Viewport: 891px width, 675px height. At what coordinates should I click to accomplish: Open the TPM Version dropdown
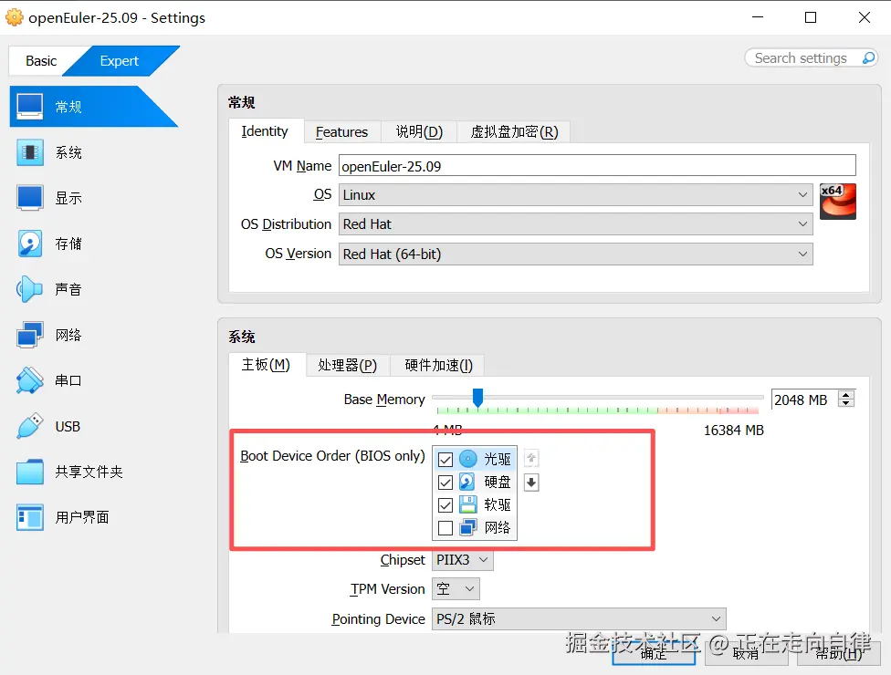[456, 588]
